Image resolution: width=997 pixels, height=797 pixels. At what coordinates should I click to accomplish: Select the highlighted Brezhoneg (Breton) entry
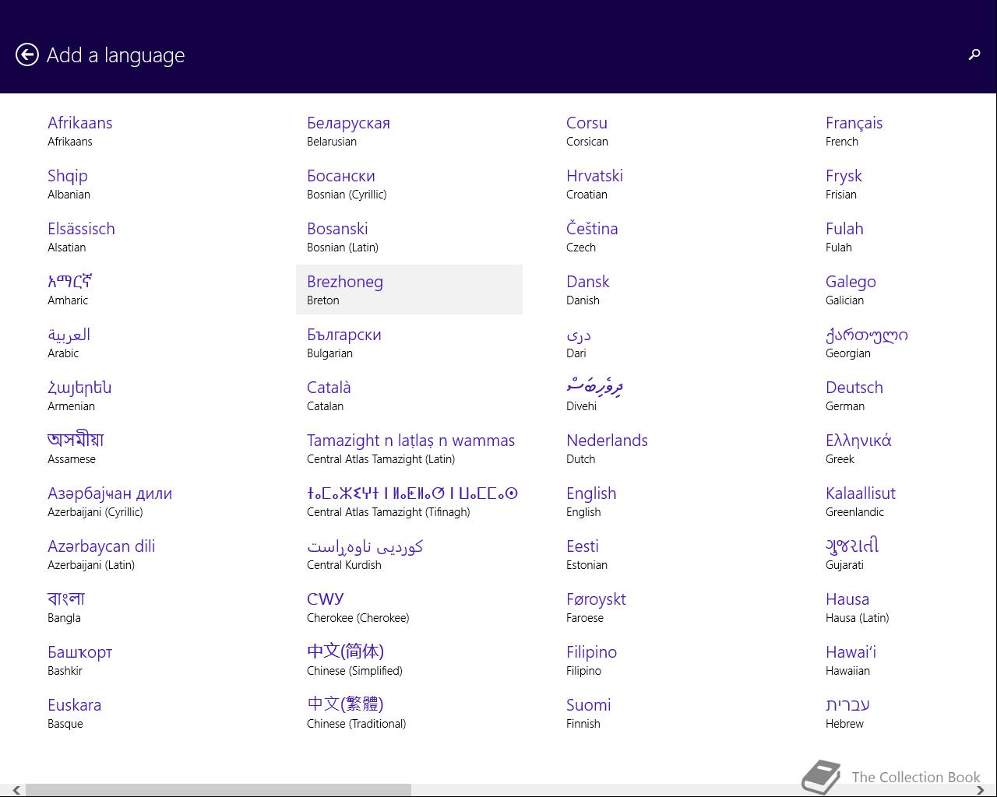[x=409, y=290]
